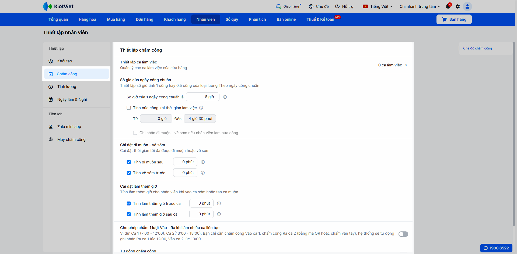Show info for Tính nửa công option
Screen dimensions: 517x254
201,108
